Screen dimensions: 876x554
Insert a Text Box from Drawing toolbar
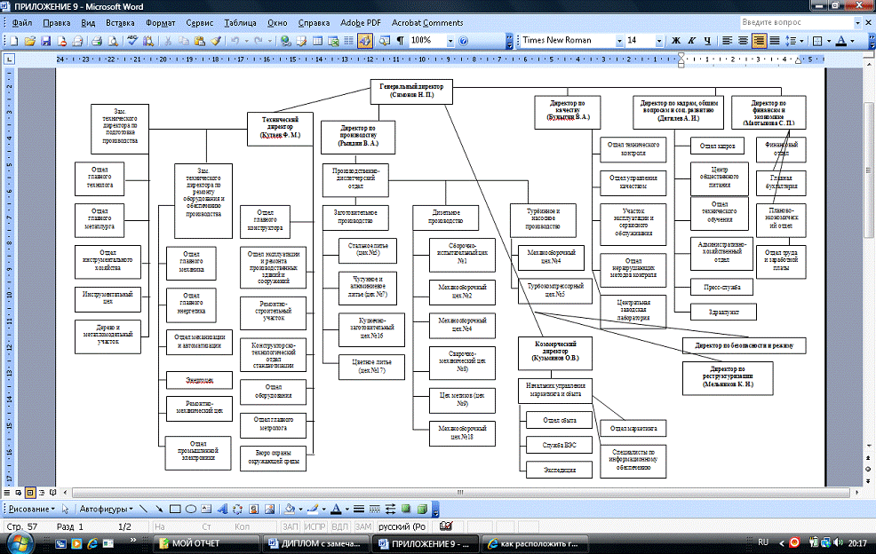pos(206,509)
